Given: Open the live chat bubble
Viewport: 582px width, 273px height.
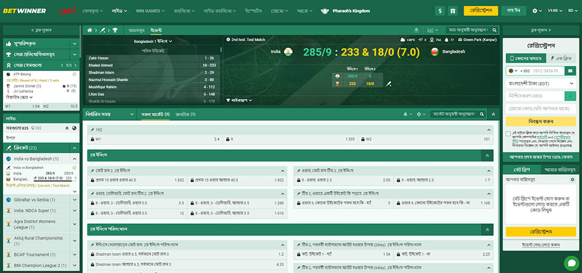Looking at the screenshot, I should click(x=570, y=262).
